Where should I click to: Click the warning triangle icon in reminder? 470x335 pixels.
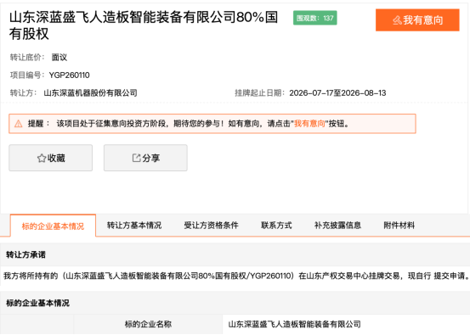pyautogui.click(x=19, y=124)
